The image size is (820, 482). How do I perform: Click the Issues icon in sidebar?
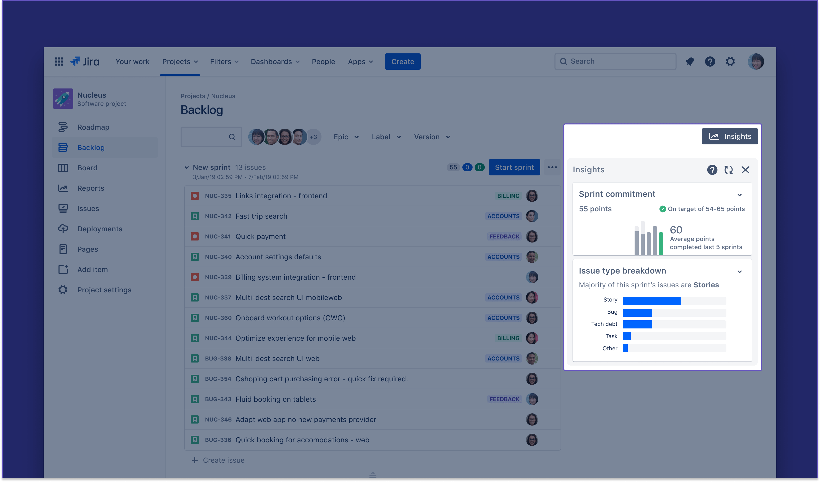click(x=63, y=208)
